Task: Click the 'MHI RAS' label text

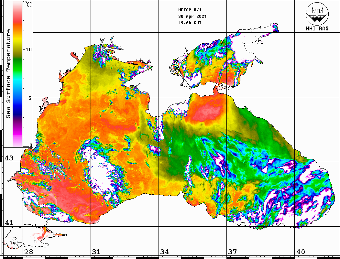Action: point(317,28)
